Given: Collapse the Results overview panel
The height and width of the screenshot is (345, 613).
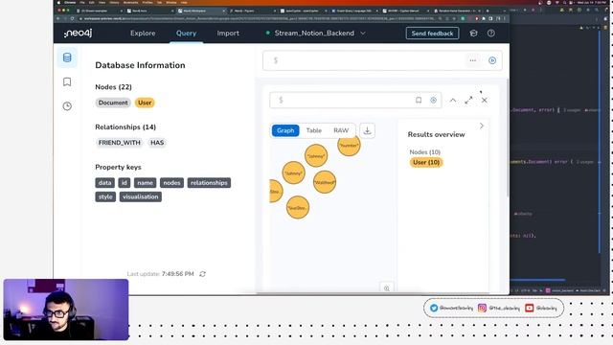Looking at the screenshot, I should [482, 126].
